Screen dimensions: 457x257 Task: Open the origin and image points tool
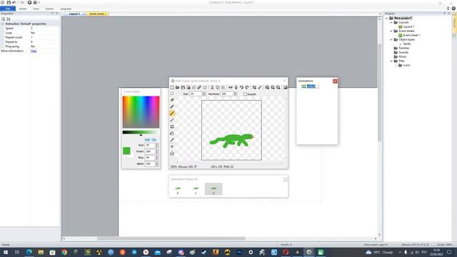click(172, 146)
